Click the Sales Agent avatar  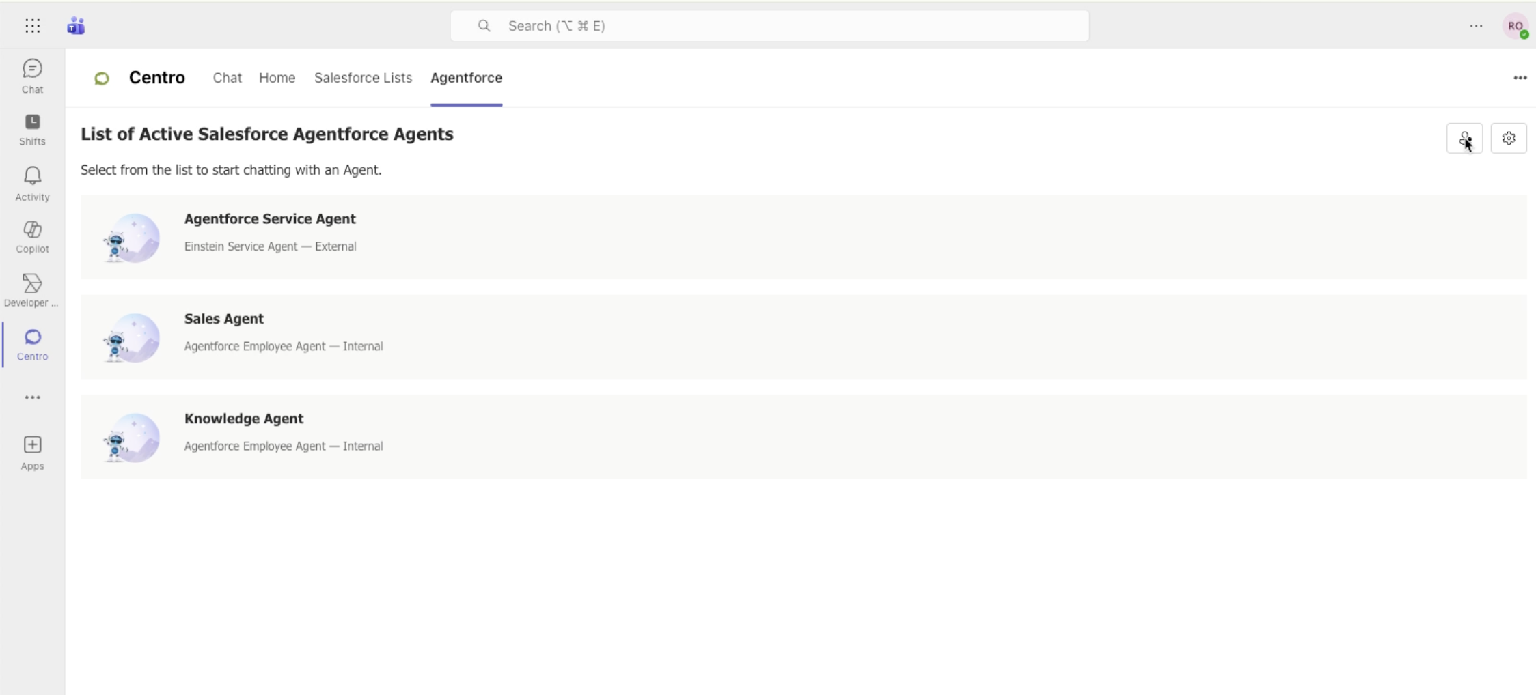[131, 337]
